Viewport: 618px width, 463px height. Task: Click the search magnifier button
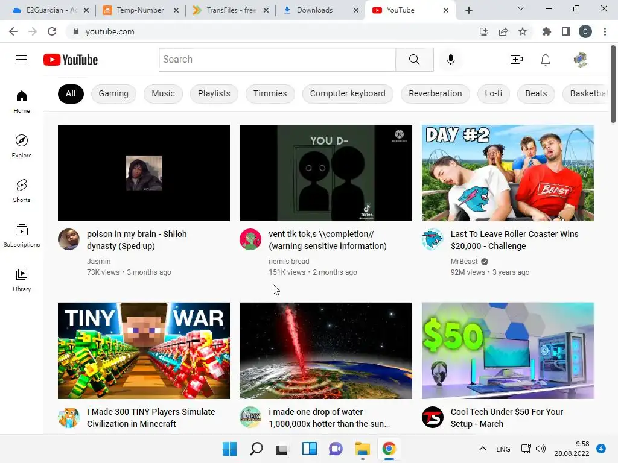pyautogui.click(x=414, y=60)
